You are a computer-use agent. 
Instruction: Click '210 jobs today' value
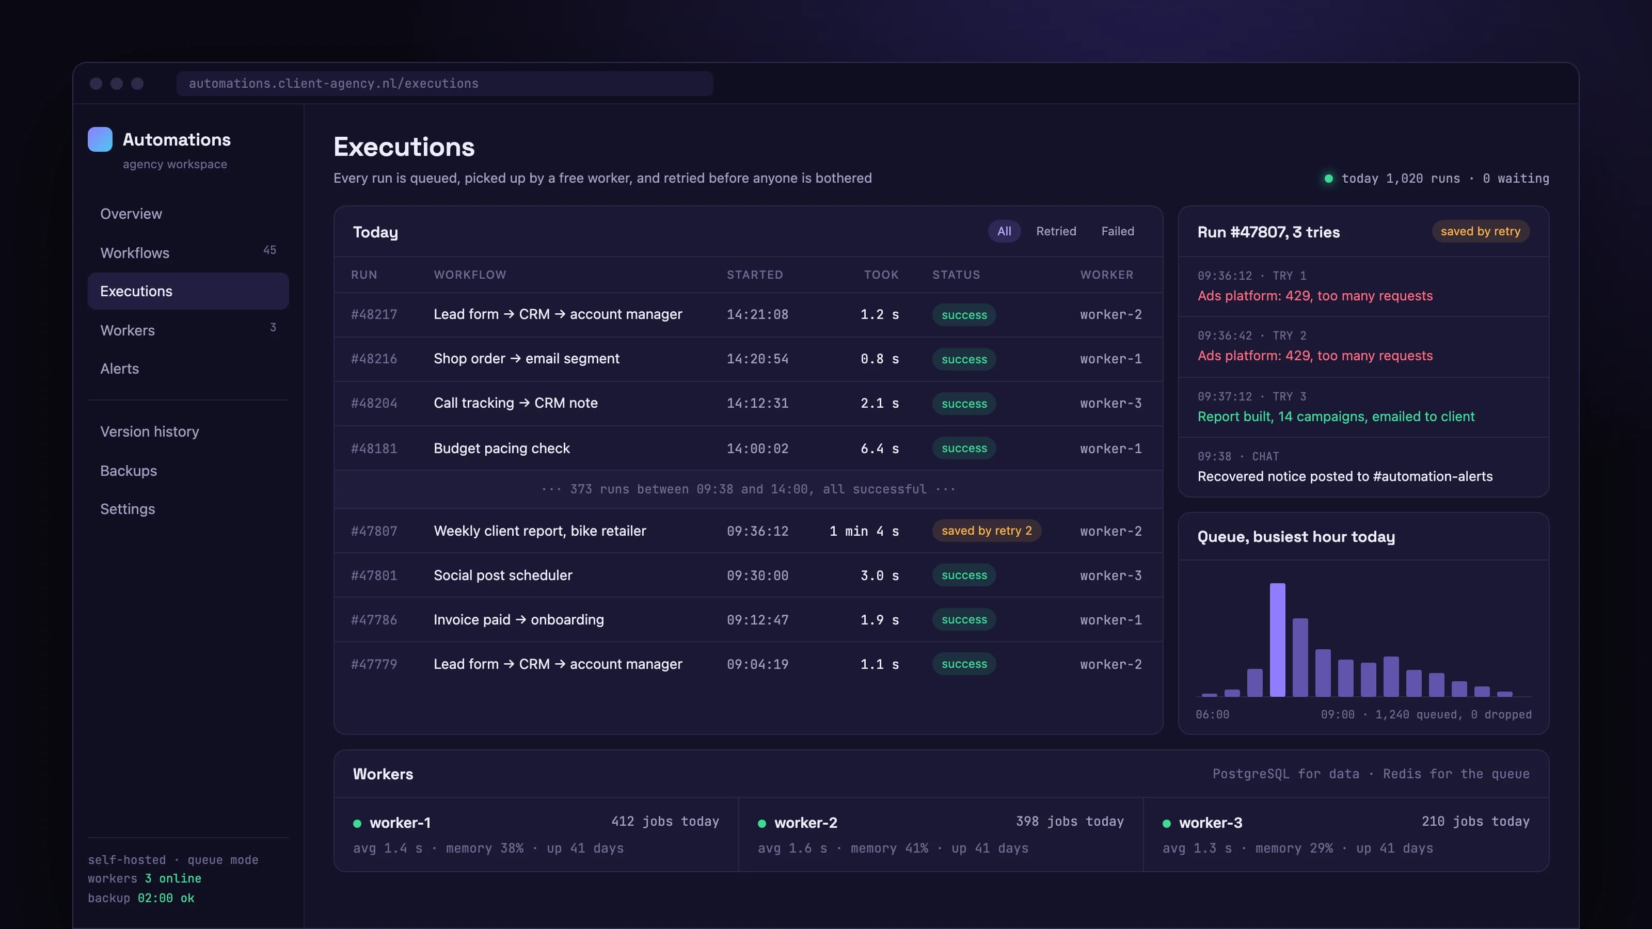coord(1475,821)
